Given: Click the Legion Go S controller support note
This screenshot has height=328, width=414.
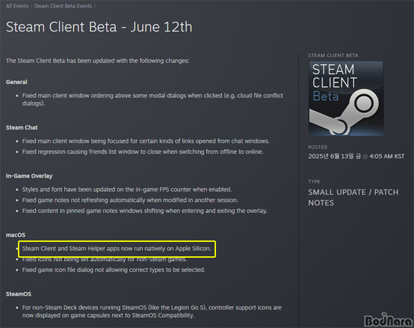Looking at the screenshot, I should point(152,311).
